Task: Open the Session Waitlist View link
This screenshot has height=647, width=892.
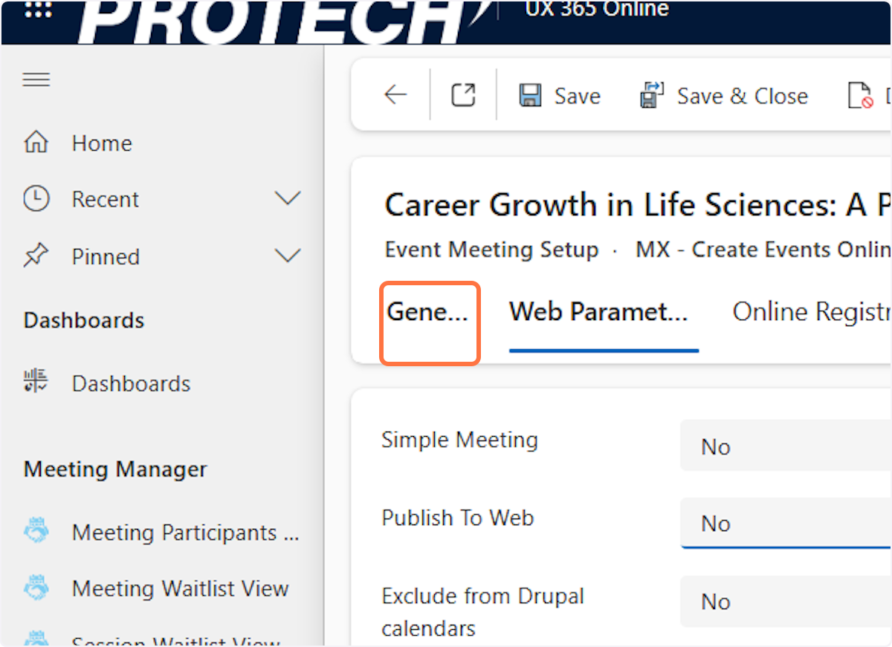Action: [x=175, y=640]
